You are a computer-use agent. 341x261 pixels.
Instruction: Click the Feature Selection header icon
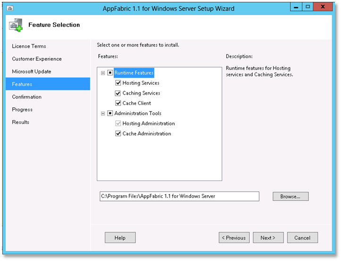click(x=16, y=25)
